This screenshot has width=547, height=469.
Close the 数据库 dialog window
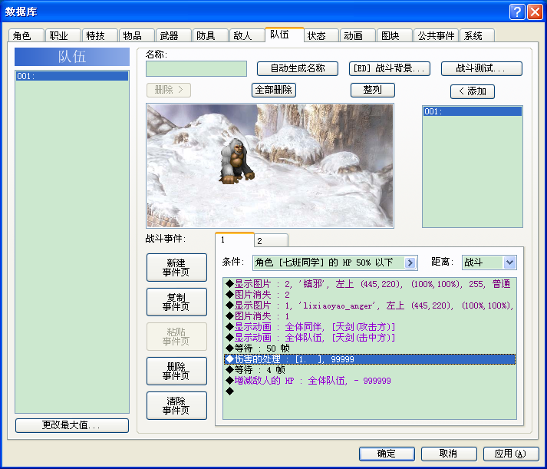point(535,12)
